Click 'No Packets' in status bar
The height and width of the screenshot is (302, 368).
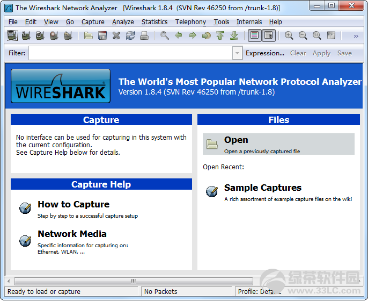tap(161, 292)
